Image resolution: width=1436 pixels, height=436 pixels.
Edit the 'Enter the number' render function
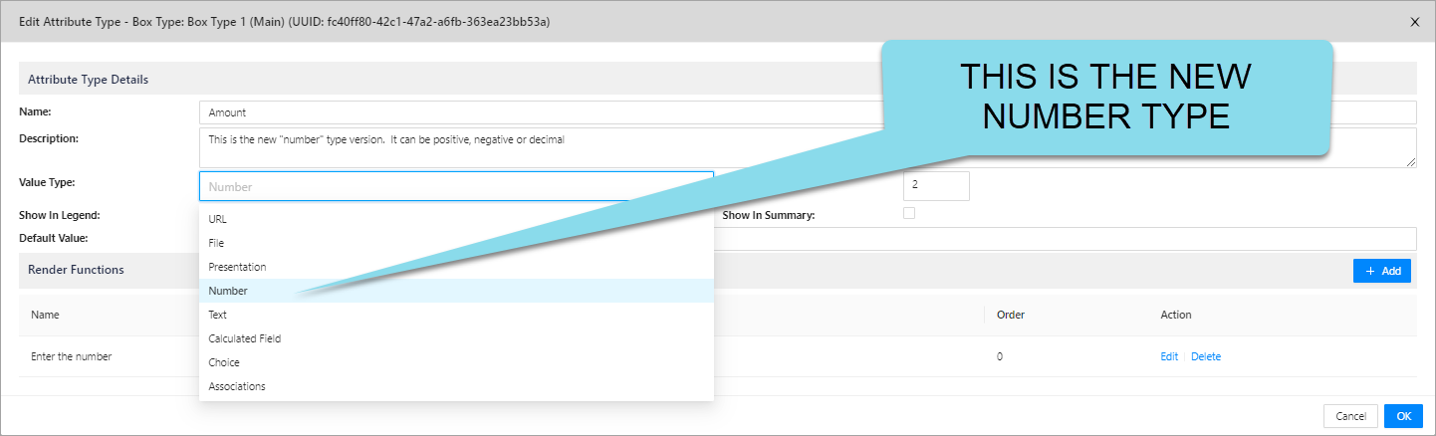click(x=1169, y=356)
